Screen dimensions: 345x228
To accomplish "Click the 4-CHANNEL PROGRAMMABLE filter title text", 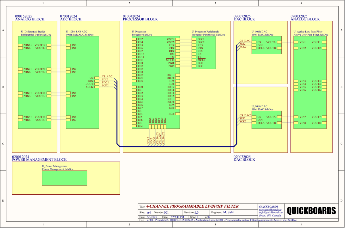I will point(192,206).
